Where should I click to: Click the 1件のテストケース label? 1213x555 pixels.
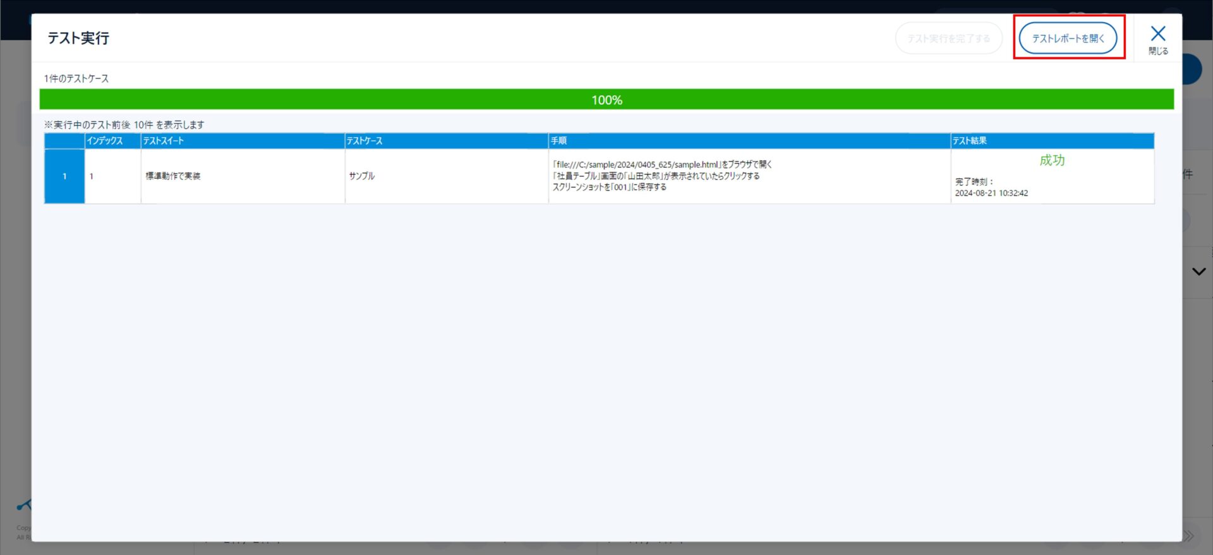[76, 78]
